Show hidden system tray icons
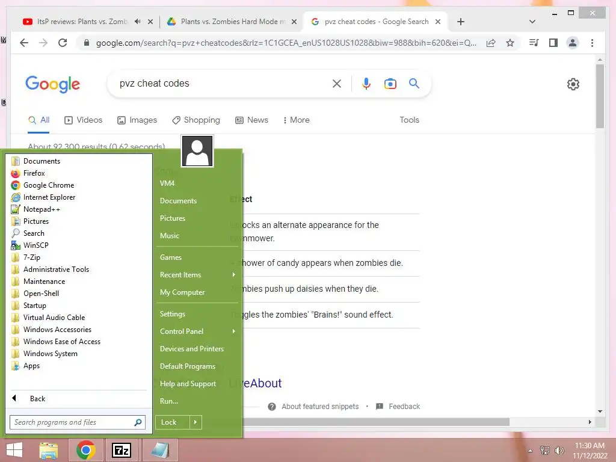 pos(531,451)
